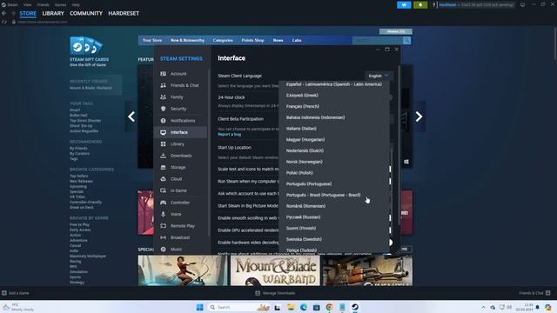Choose Norsk (Norwegian) language option
The image size is (557, 313).
tap(305, 162)
